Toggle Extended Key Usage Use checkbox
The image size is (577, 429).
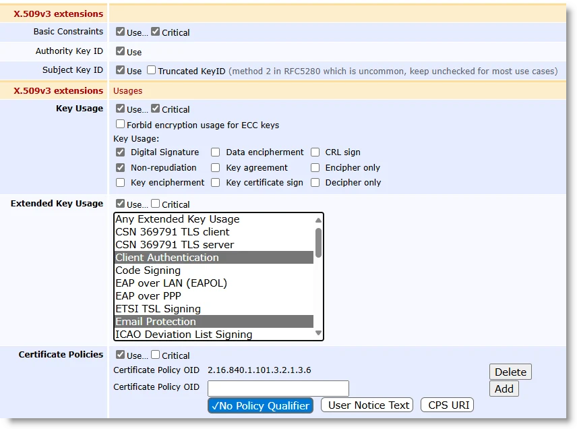click(x=120, y=204)
